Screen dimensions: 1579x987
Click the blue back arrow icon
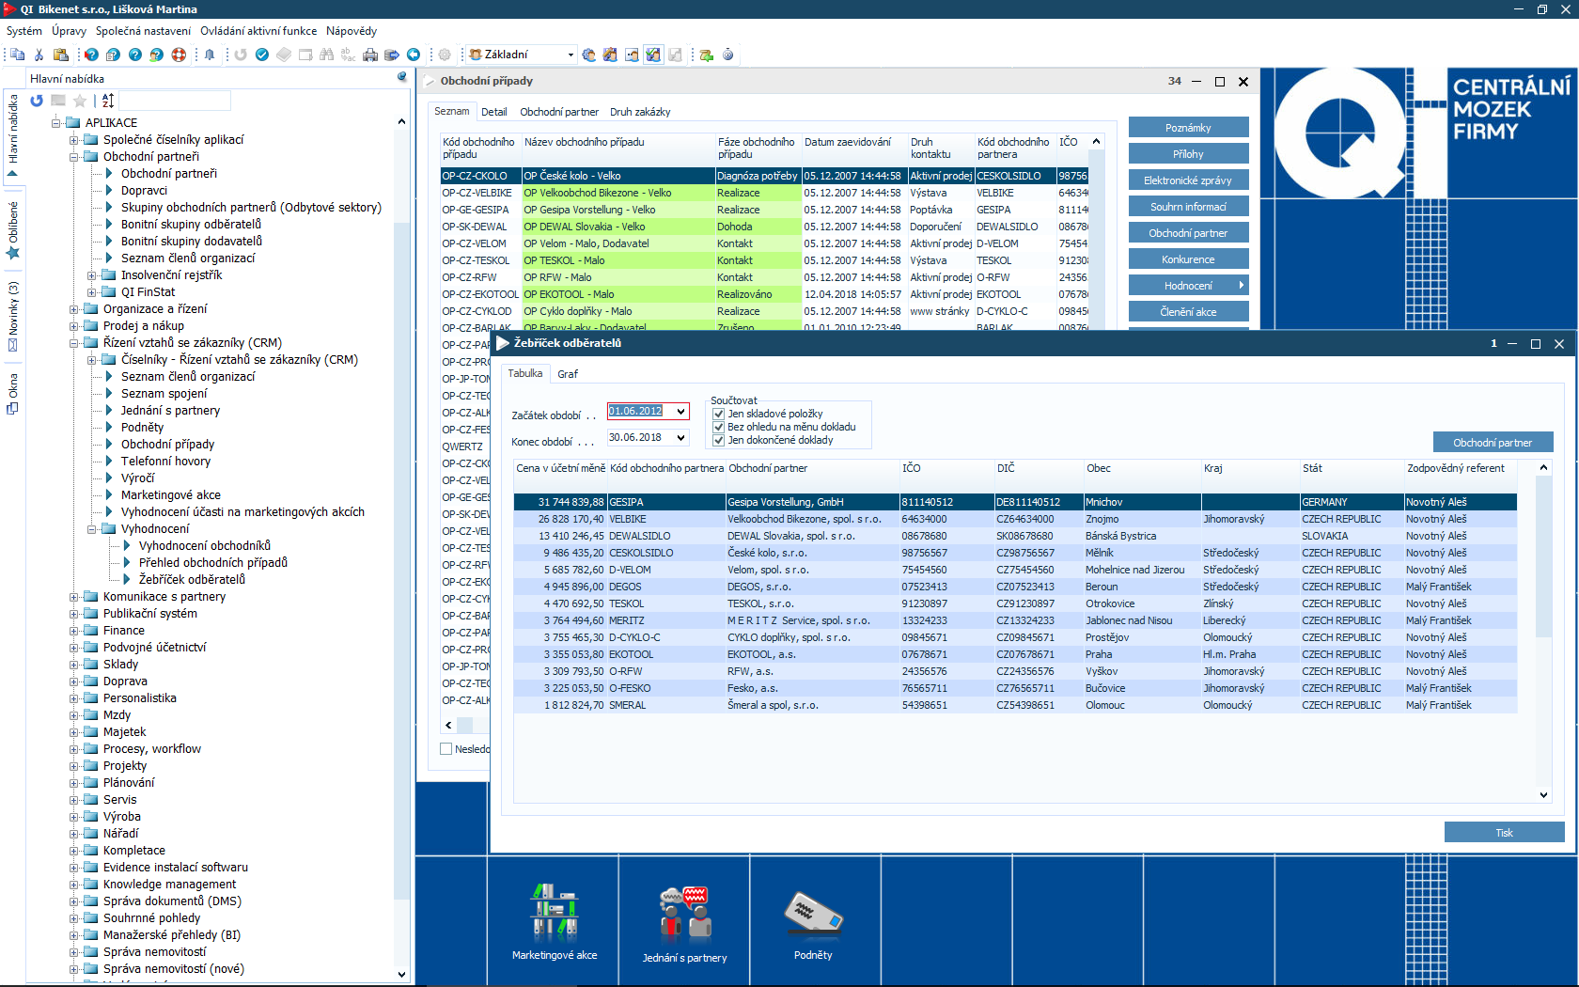coord(413,55)
